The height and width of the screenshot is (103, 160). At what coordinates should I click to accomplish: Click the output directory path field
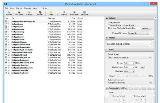click(x=125, y=28)
